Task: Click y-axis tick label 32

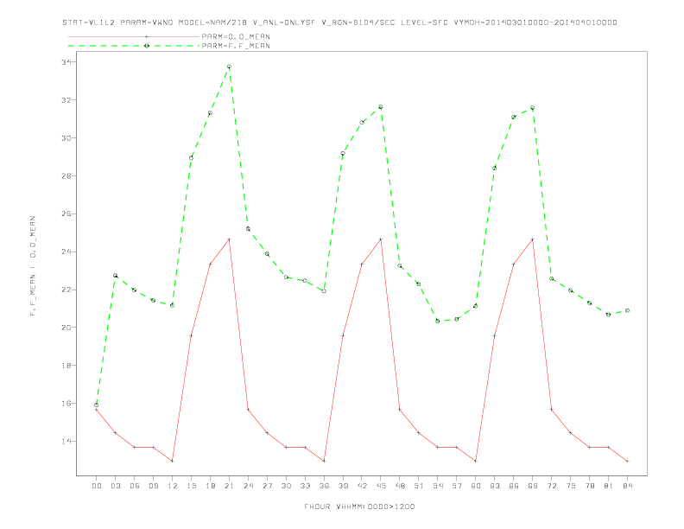Action: pyautogui.click(x=66, y=100)
